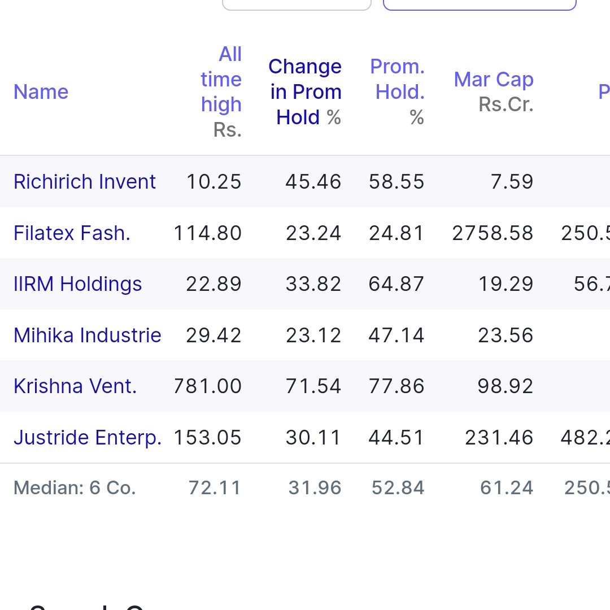Click Richirich Invent's 45.46 promoter change value
This screenshot has height=610, width=610.
tap(313, 182)
